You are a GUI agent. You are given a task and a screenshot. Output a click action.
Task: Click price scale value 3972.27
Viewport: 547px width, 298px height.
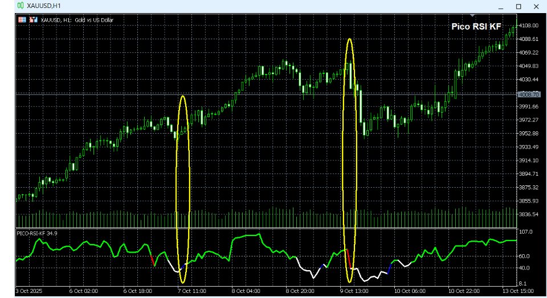[x=529, y=120]
